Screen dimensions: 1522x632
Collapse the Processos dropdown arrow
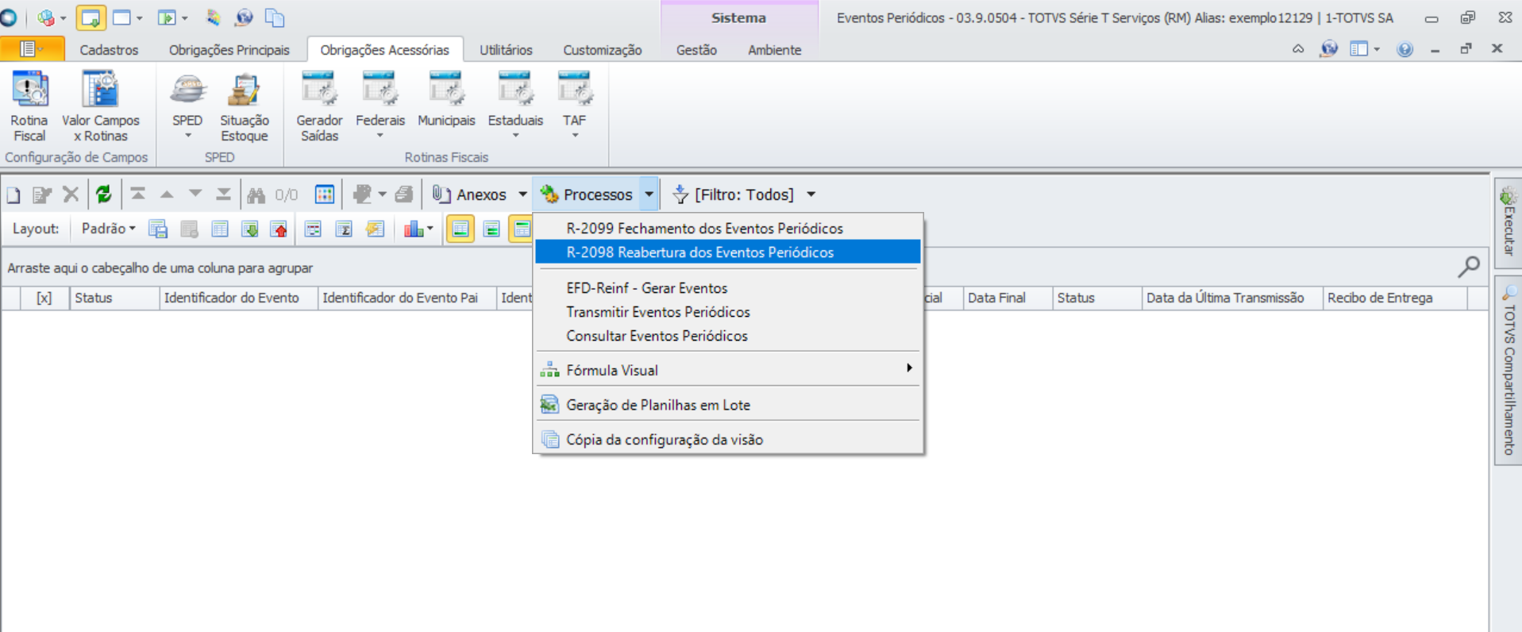coord(649,195)
